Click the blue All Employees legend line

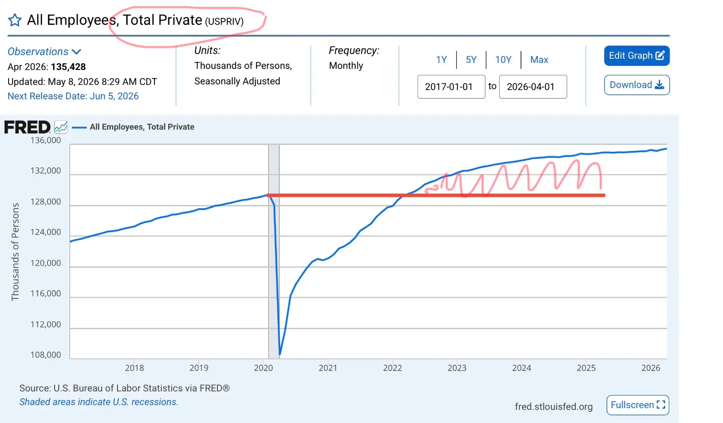pos(79,127)
